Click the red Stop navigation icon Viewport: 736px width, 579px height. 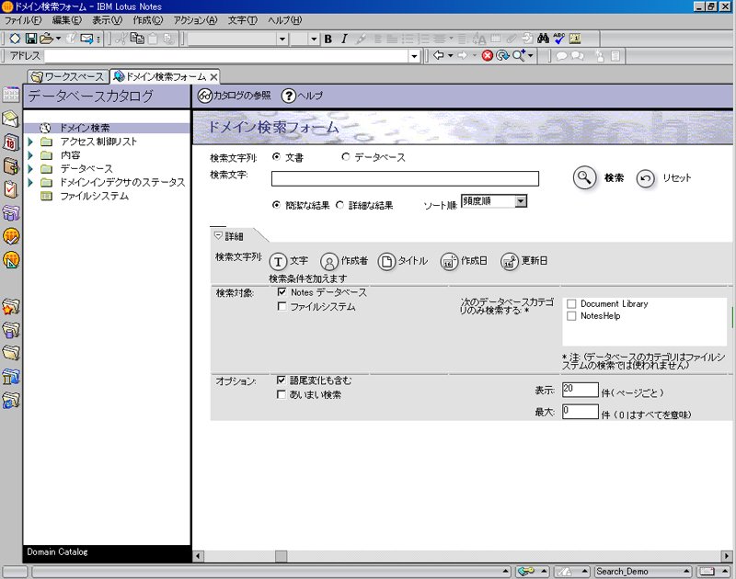click(x=488, y=56)
